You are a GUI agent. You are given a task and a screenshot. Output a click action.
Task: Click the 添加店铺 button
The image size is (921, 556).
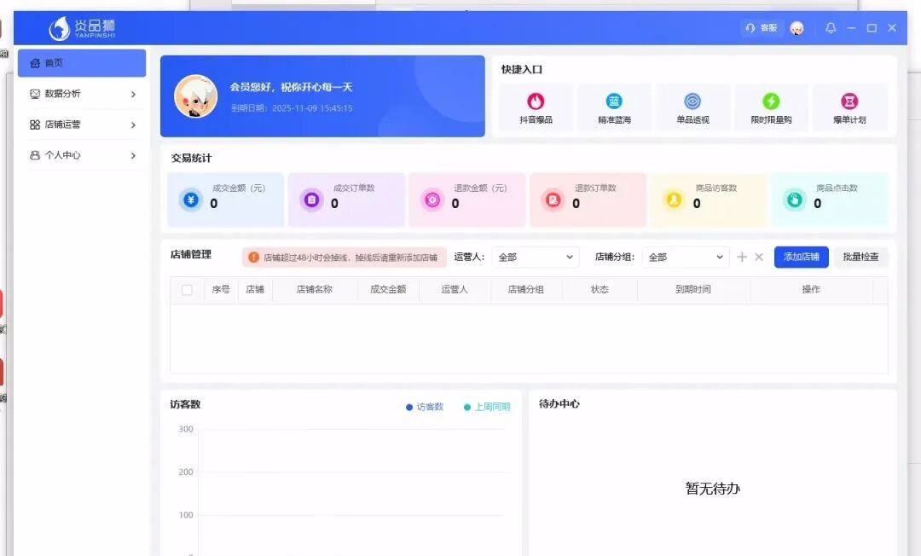(x=801, y=257)
